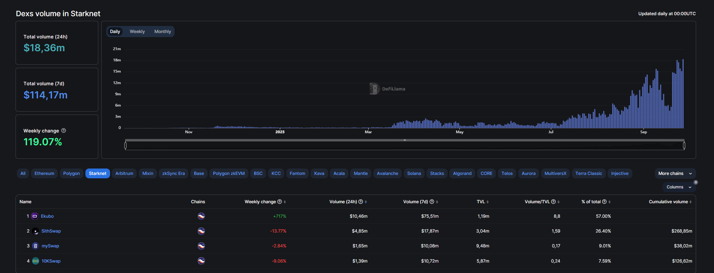Filter by zkSync Era chain
This screenshot has height=273, width=714.
coord(174,173)
